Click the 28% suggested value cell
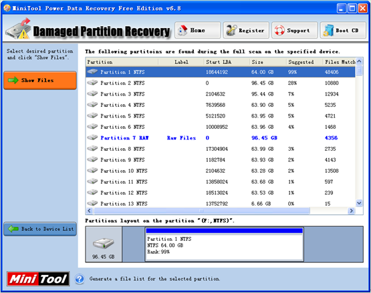This screenshot has height=293, width=371. coord(292,83)
